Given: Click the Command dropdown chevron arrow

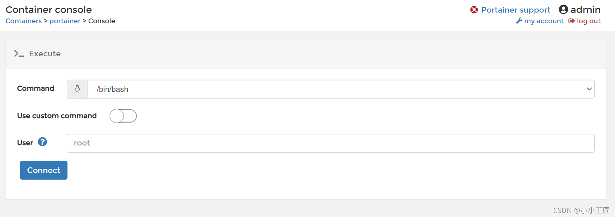Looking at the screenshot, I should [589, 89].
